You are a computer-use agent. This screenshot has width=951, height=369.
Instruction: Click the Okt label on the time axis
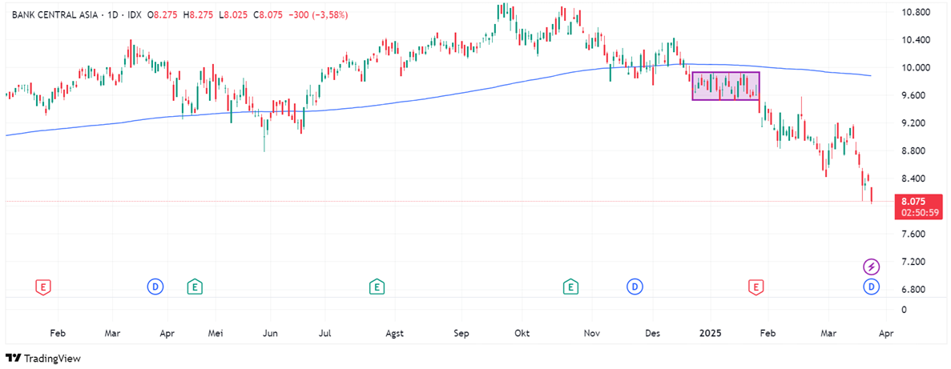tap(522, 333)
